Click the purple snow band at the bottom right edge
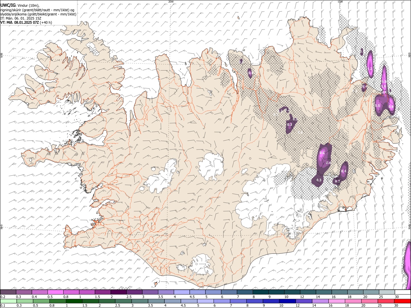This screenshot has height=308, width=411. [408, 266]
